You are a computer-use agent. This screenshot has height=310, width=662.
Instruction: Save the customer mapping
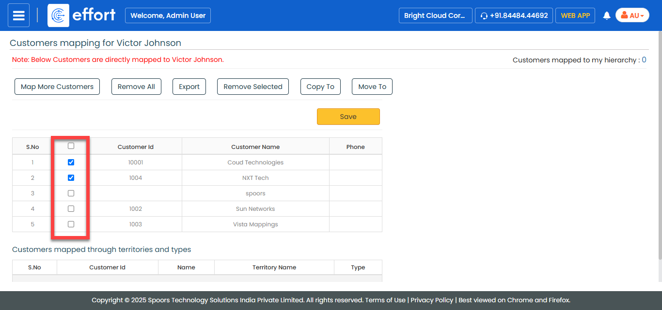point(348,117)
